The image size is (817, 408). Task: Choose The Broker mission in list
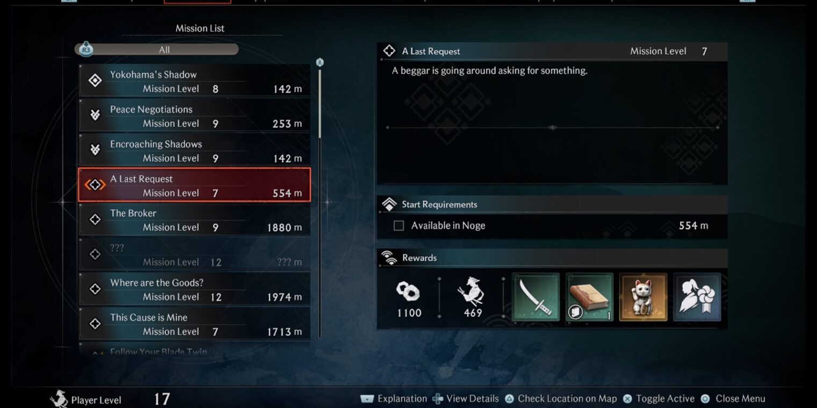point(194,220)
